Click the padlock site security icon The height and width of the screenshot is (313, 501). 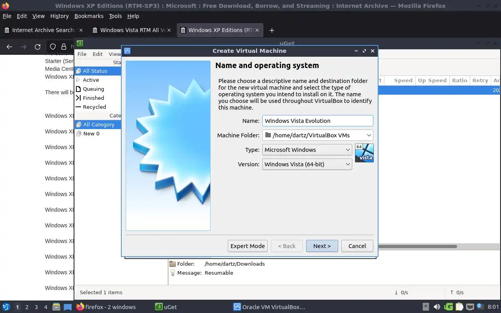pyautogui.click(x=64, y=47)
